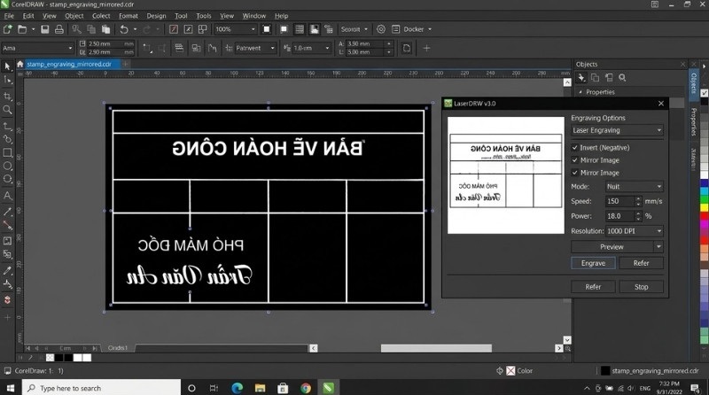Open the Resolution 1000 DPI dropdown
This screenshot has height=395, width=709.
pos(635,231)
